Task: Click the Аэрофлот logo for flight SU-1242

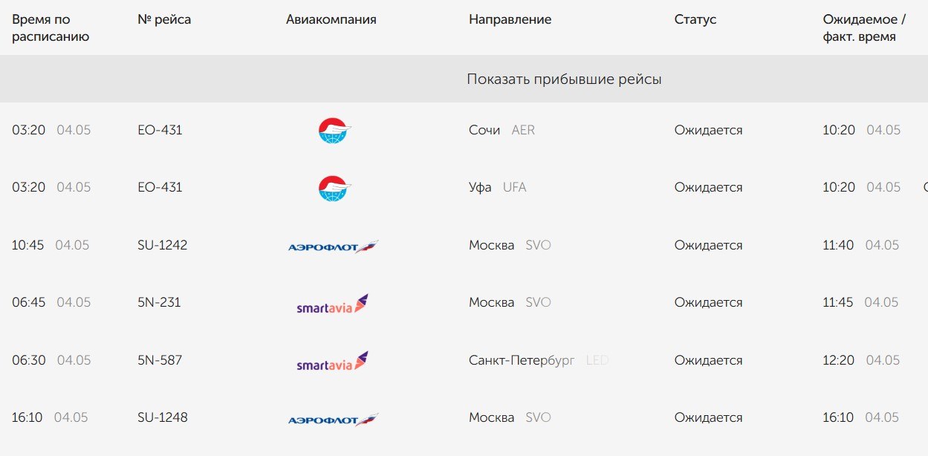Action: coord(334,246)
